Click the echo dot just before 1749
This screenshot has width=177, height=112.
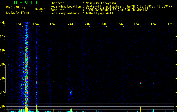pyautogui.click(x=154, y=83)
